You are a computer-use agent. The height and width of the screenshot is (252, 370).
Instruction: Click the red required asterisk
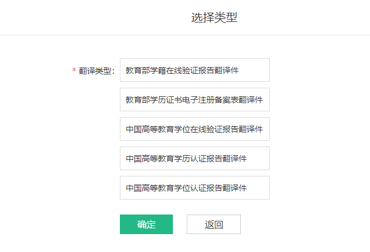pyautogui.click(x=74, y=70)
